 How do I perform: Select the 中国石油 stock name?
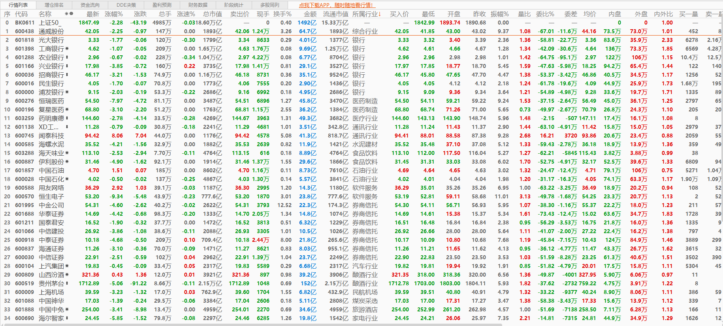pyautogui.click(x=51, y=170)
